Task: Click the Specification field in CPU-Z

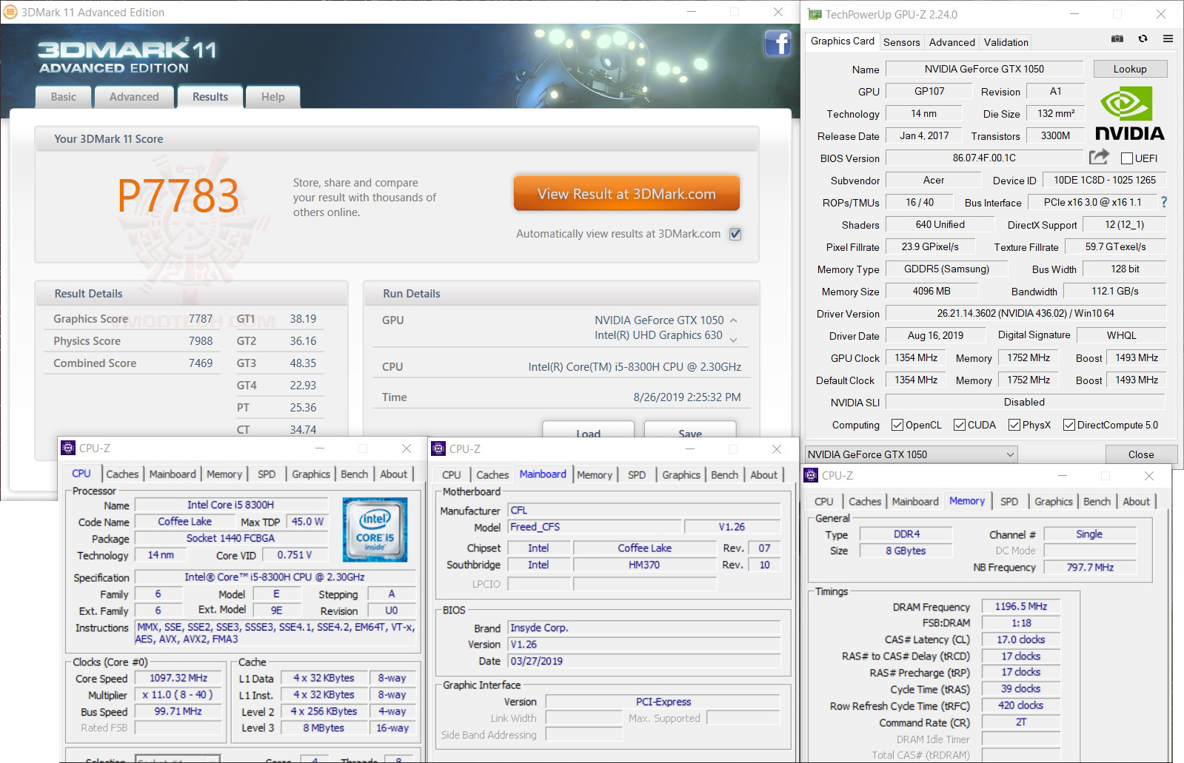Action: (275, 577)
